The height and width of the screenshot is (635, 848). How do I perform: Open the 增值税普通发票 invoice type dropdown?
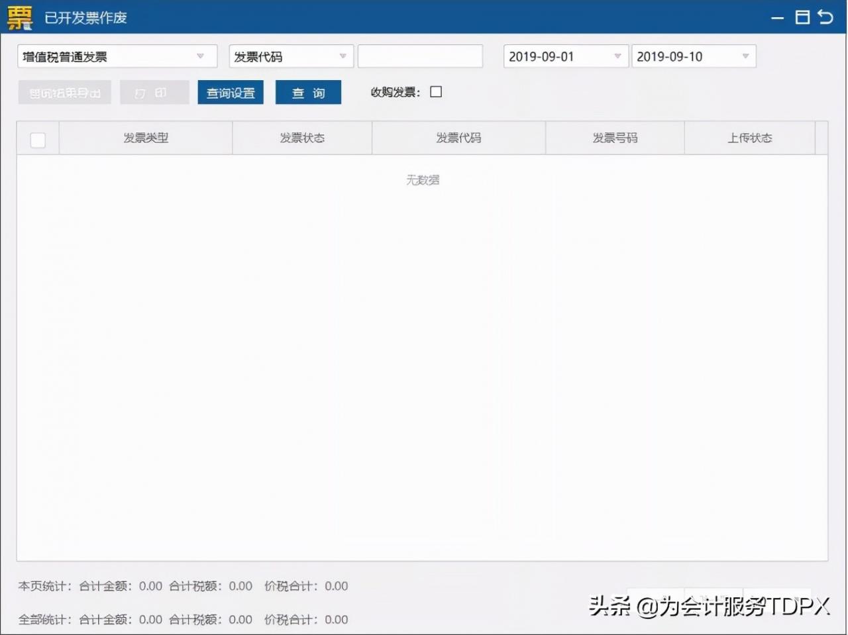117,56
